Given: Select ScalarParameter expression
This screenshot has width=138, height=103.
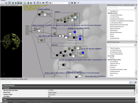Looking at the screenshot, I should tap(115, 38).
